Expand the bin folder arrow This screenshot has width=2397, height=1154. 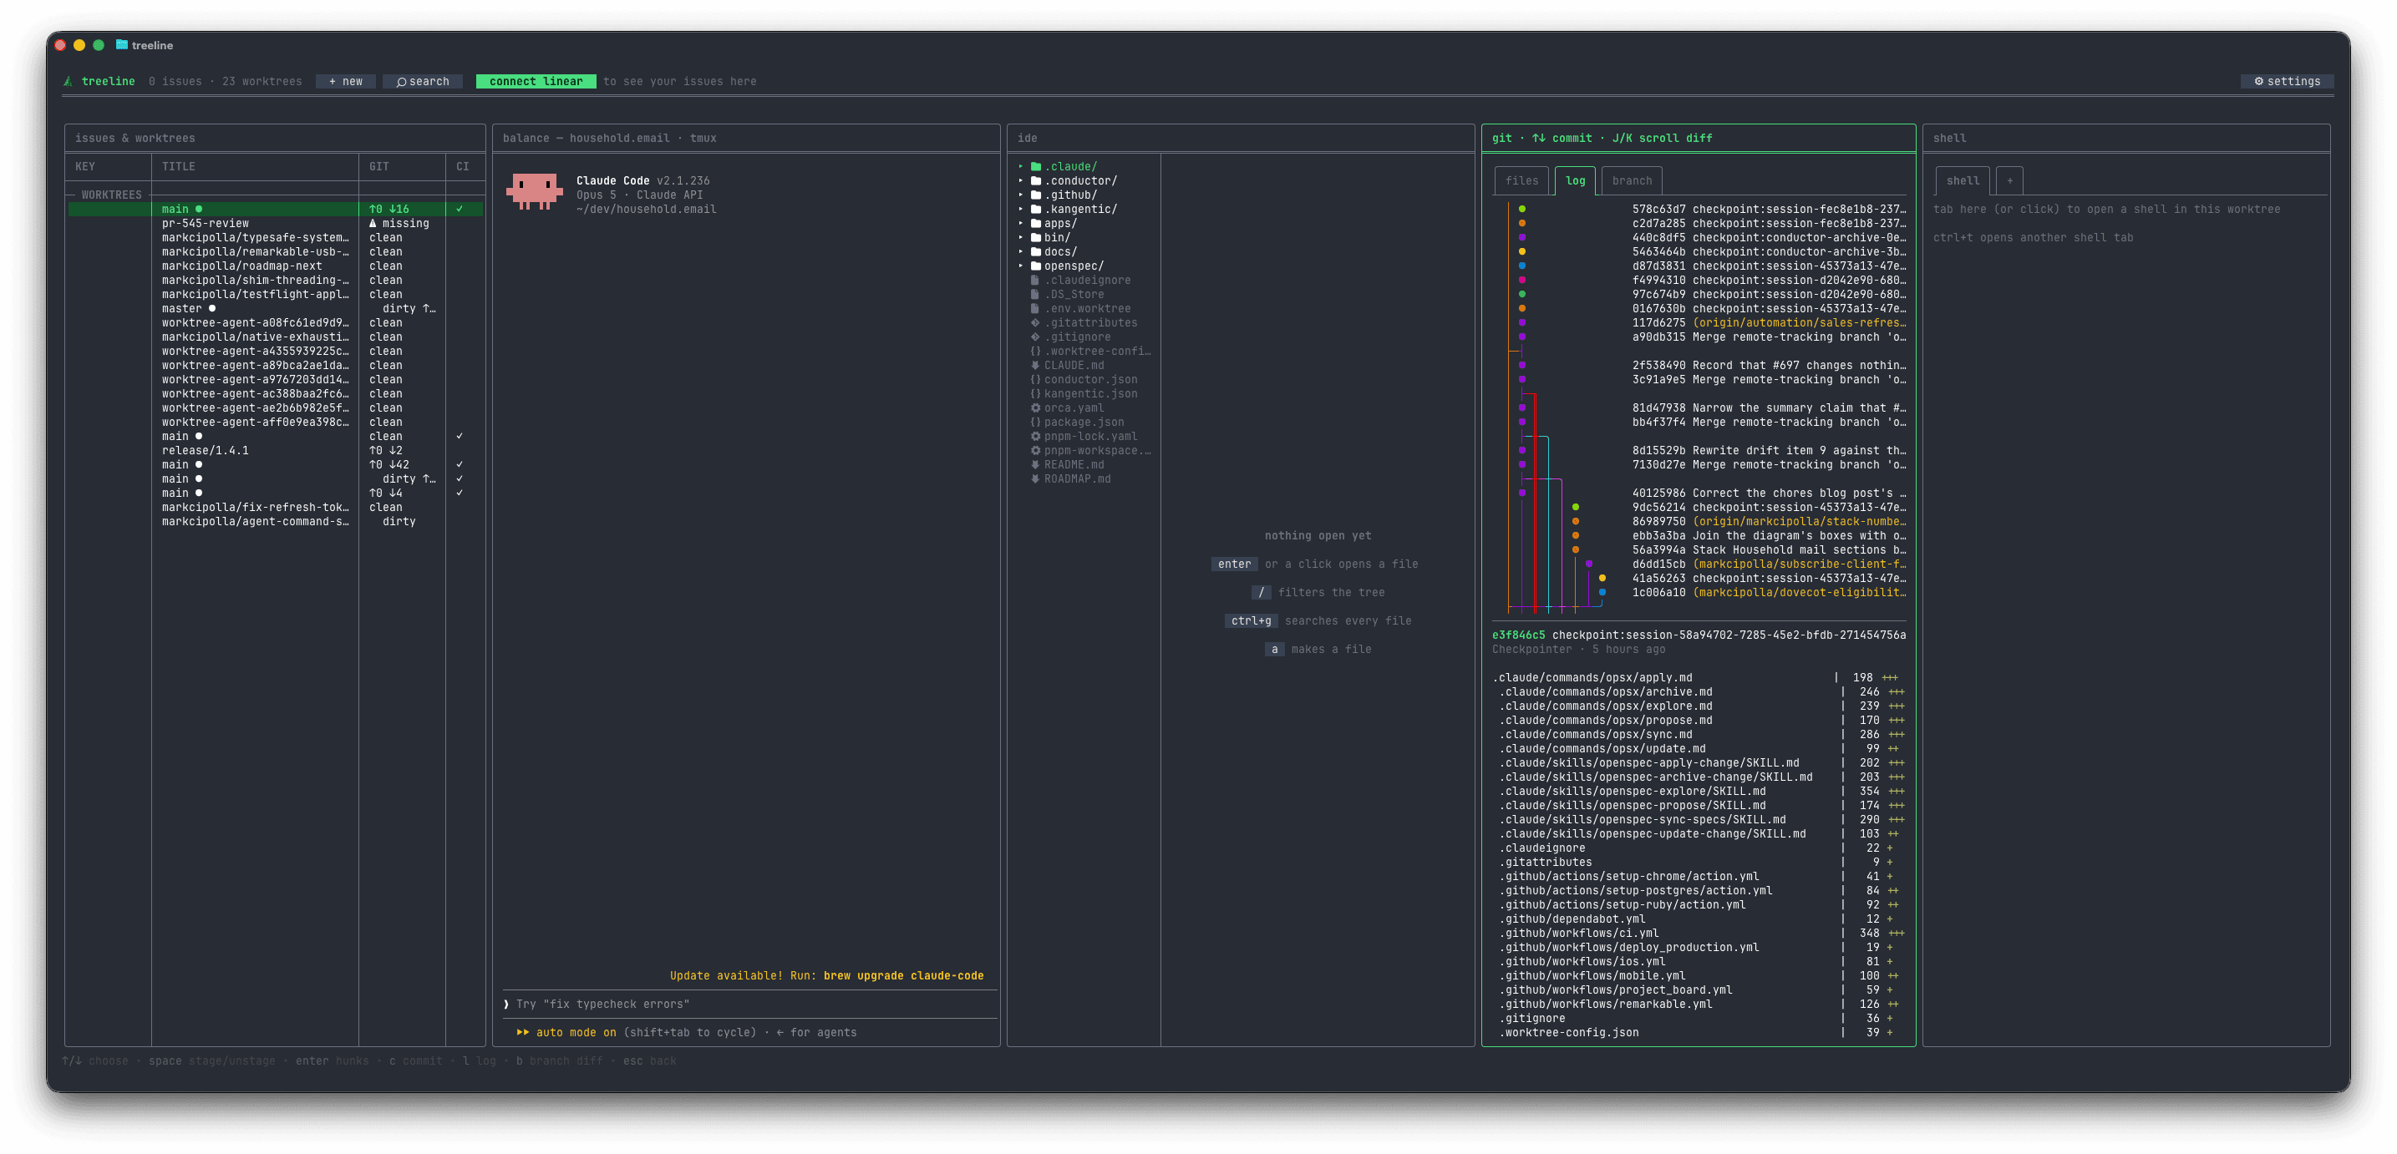(x=1020, y=238)
